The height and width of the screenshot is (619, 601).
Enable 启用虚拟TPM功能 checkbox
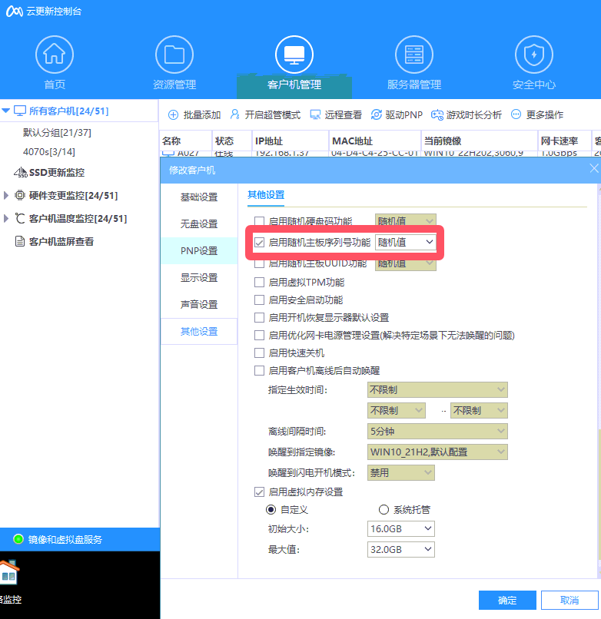click(x=259, y=283)
